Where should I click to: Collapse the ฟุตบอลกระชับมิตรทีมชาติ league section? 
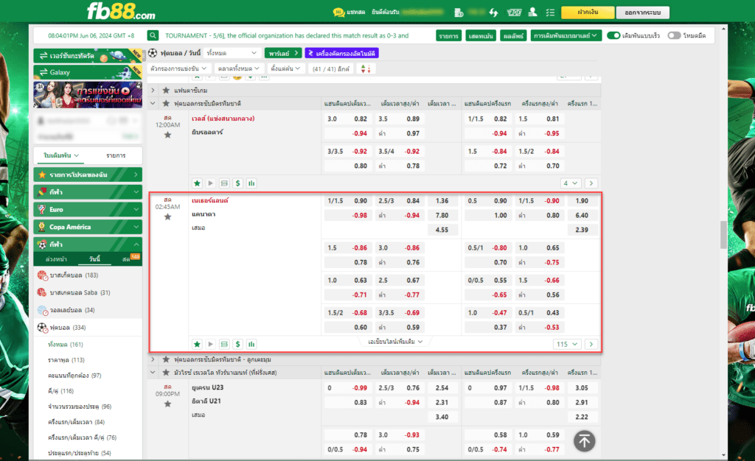click(153, 103)
